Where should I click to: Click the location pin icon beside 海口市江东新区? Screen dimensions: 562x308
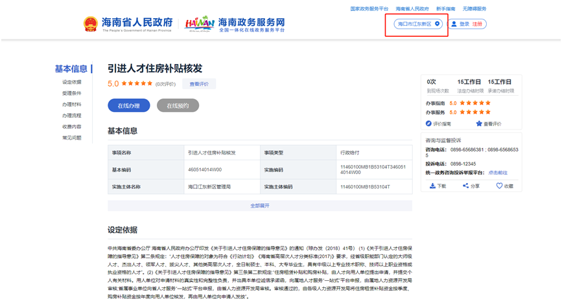(438, 24)
